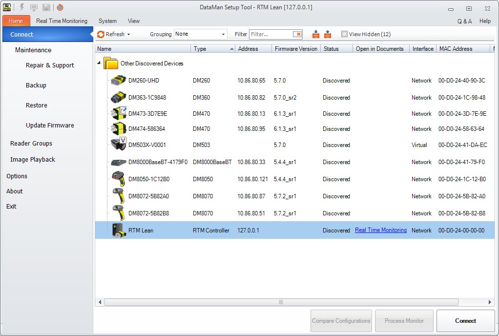Click the Refresh icon in toolbar
Viewport: 499px width, 336px height.
(x=101, y=34)
